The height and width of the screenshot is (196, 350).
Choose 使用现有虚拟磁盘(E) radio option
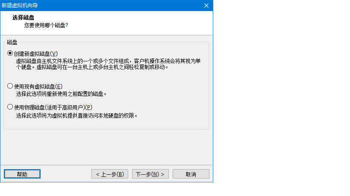[35, 86]
